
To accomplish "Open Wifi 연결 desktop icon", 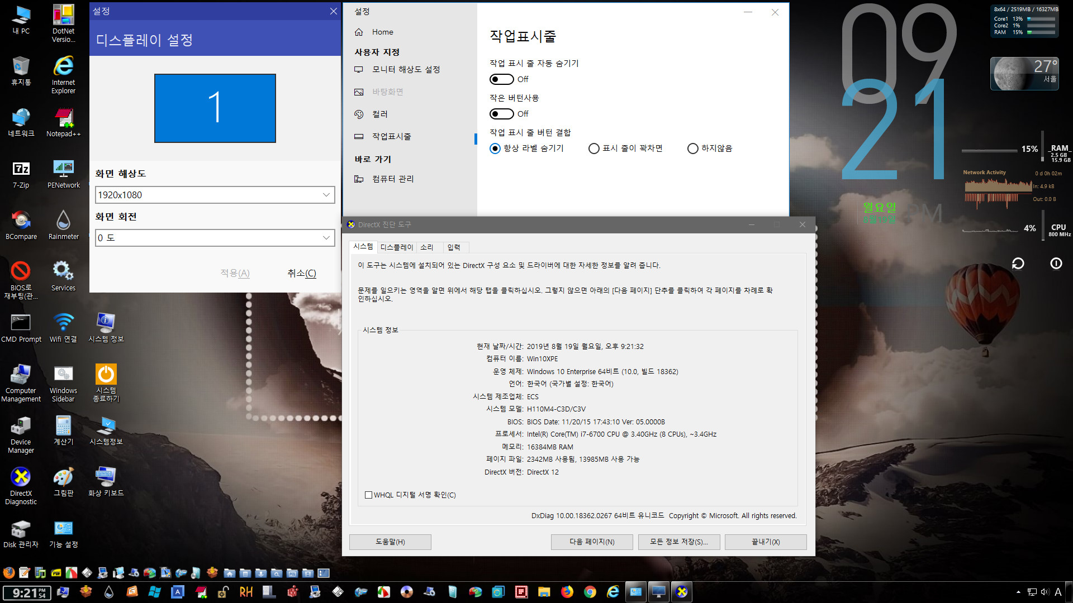I will [x=63, y=328].
